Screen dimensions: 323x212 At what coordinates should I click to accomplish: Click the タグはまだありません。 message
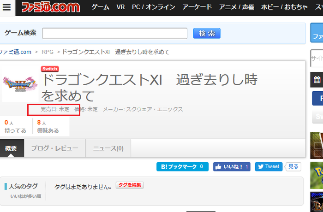[83, 187]
